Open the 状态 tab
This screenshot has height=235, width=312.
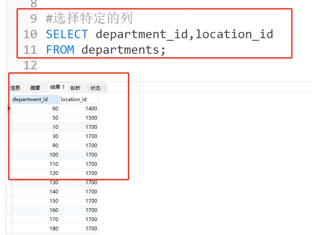(x=95, y=88)
